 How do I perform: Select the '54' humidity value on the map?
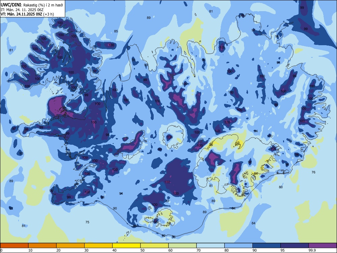pos(256,173)
